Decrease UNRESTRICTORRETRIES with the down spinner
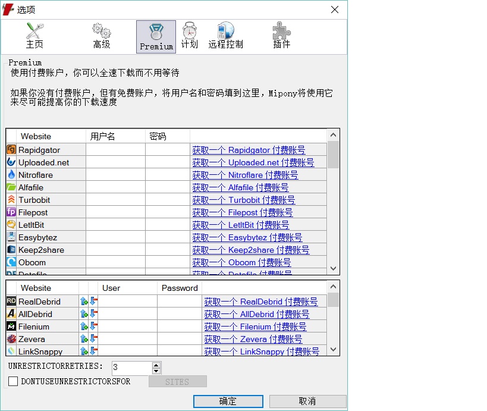 (x=156, y=371)
